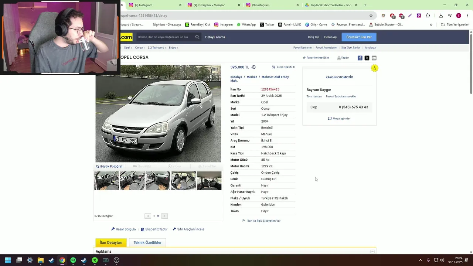Image resolution: width=473 pixels, height=266 pixels.
Task: Click Mesaj gönder to seller
Action: coord(339,119)
